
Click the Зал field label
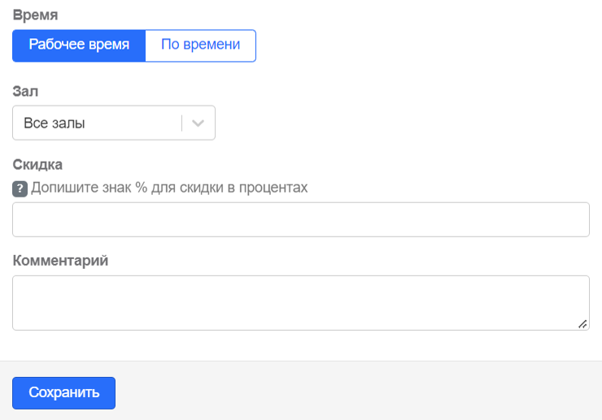pos(25,91)
